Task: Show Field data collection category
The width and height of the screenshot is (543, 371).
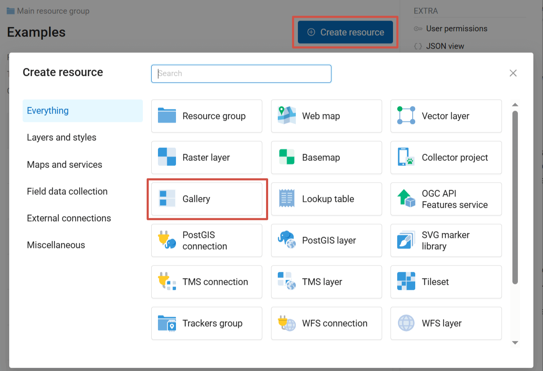Action: [x=67, y=191]
